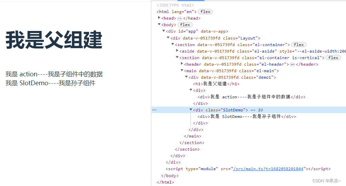The image size is (346, 186).
Task: Select the <!DOCTYPE html> line
Action: (175, 5)
